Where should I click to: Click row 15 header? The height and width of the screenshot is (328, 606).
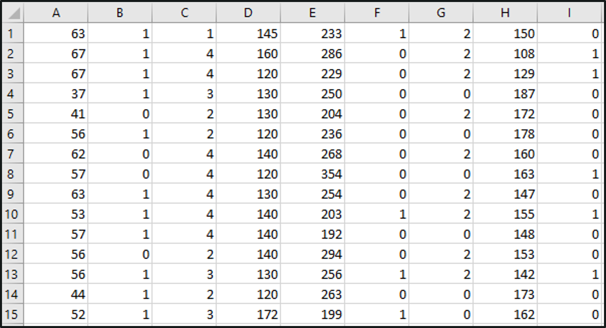(11, 314)
